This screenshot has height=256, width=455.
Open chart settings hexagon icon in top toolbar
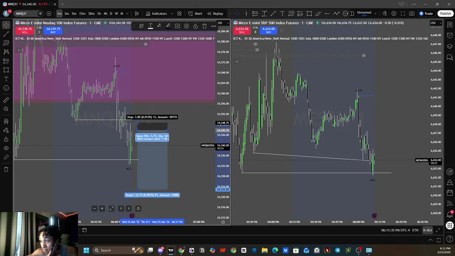394,14
